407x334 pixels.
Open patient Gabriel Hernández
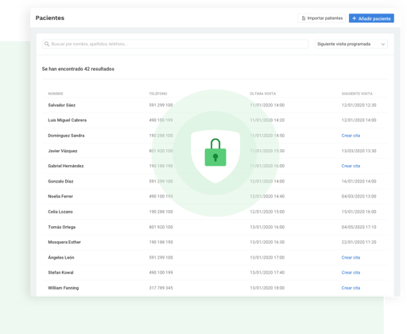pos(66,166)
